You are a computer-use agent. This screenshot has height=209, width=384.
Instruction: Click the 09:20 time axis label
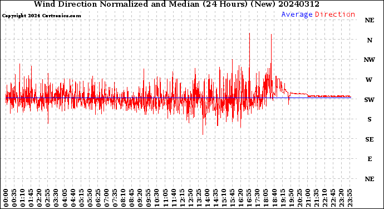point(140,198)
